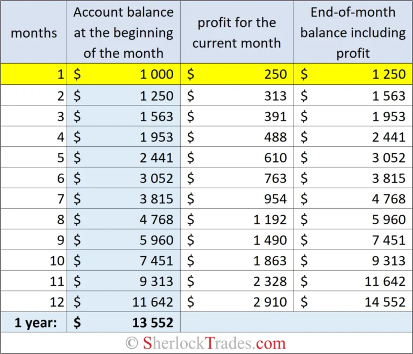Viewport: 413px width, 354px height.
Task: Select the 763 profit cell for month 6
Action: [x=237, y=178]
